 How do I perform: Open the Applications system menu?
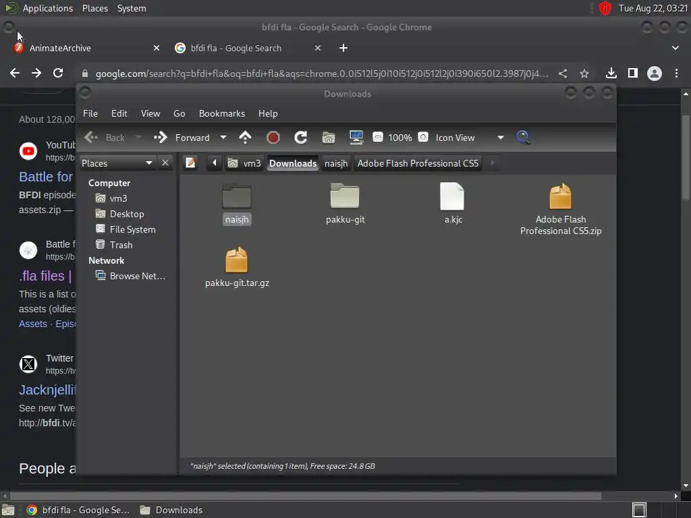click(48, 8)
